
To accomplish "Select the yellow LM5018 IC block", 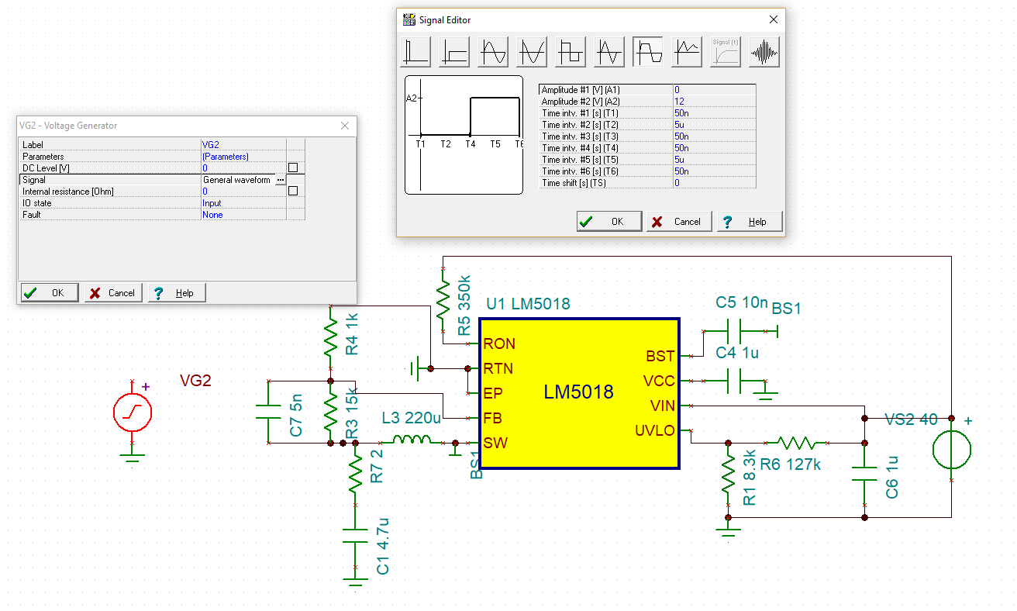I will 580,392.
